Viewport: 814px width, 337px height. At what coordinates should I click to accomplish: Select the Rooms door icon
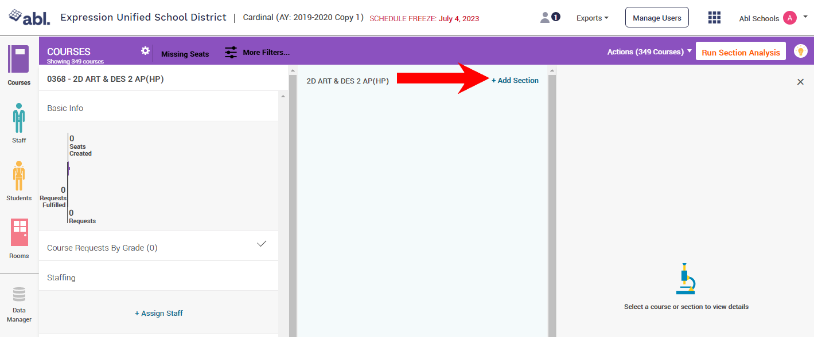(x=19, y=232)
